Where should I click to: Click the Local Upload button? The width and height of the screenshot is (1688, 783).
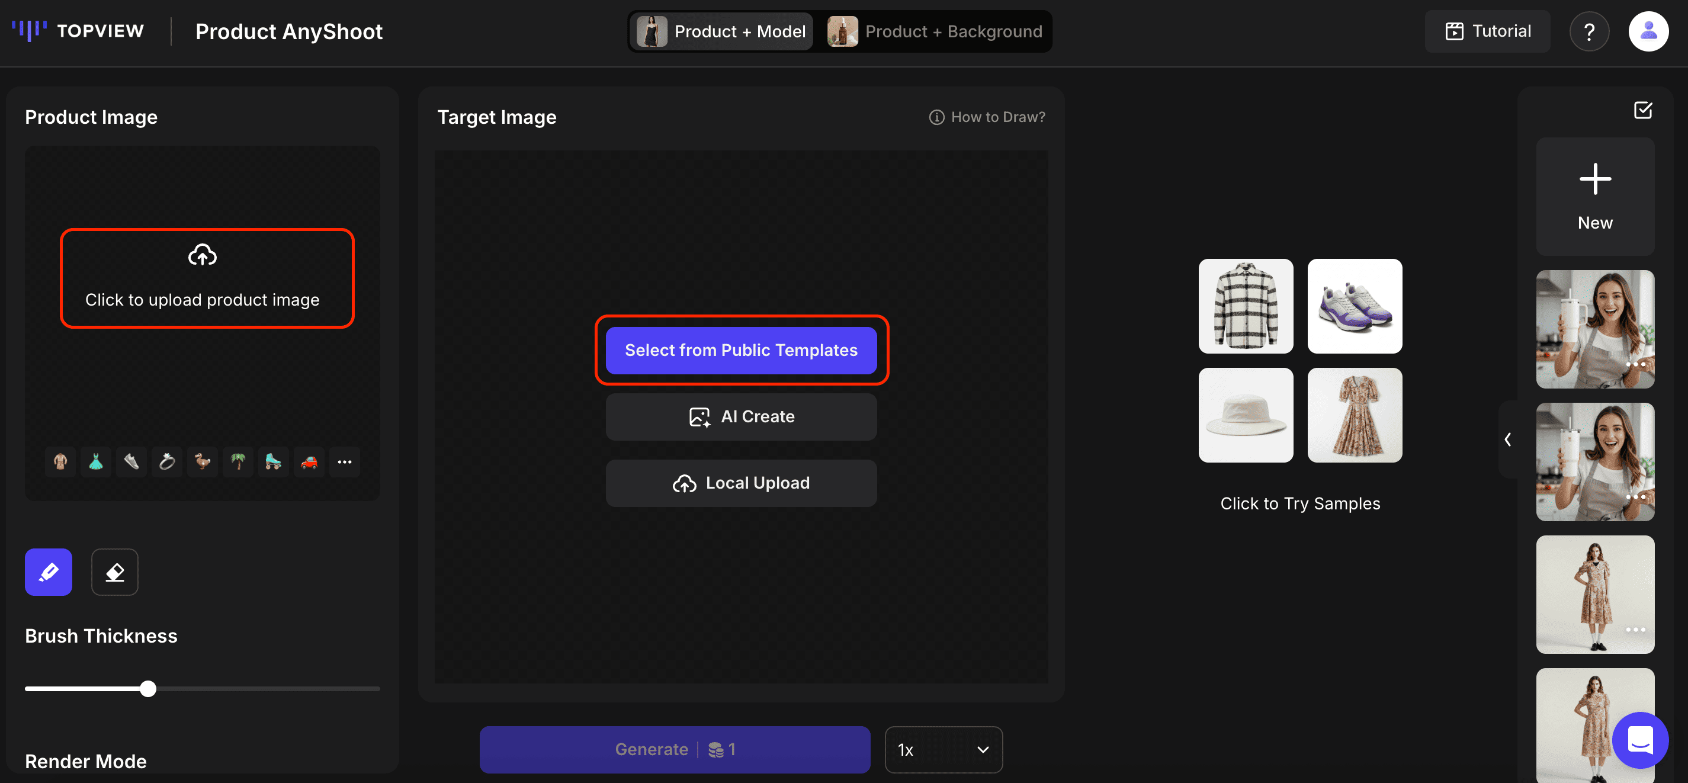coord(741,483)
